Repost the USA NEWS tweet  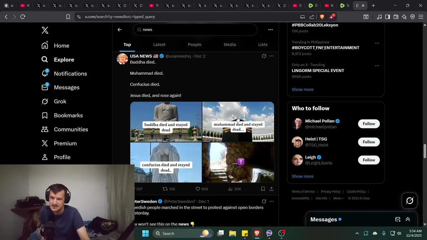tap(168, 189)
